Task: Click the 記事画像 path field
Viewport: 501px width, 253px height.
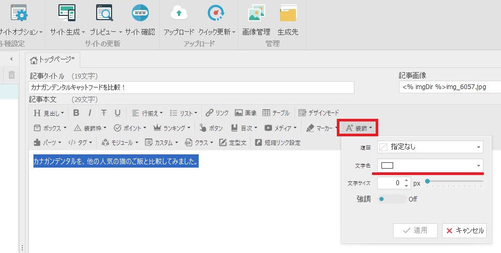Action: pos(450,87)
